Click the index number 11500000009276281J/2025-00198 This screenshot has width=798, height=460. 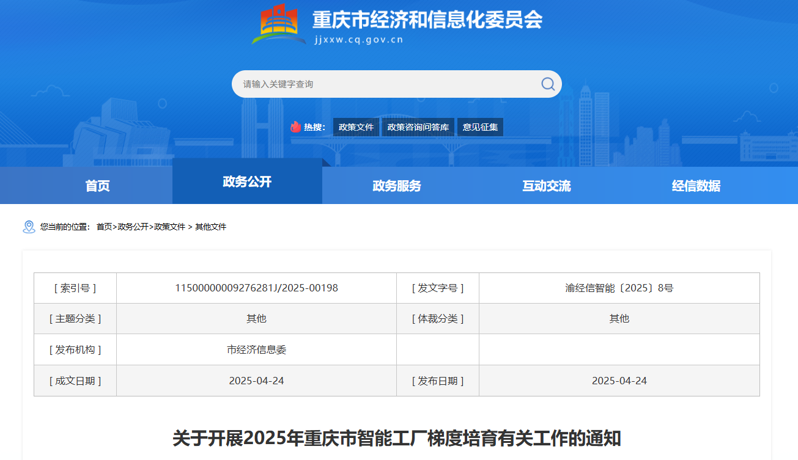tap(256, 288)
